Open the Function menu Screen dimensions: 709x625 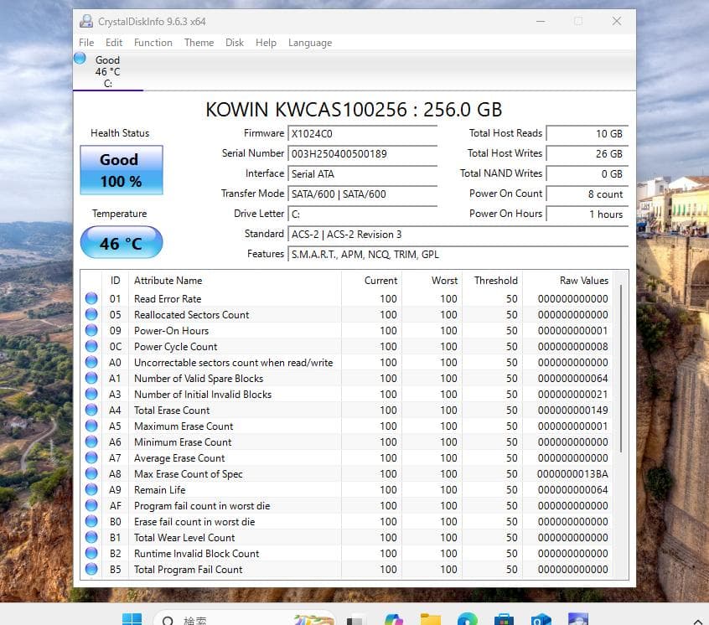(153, 43)
